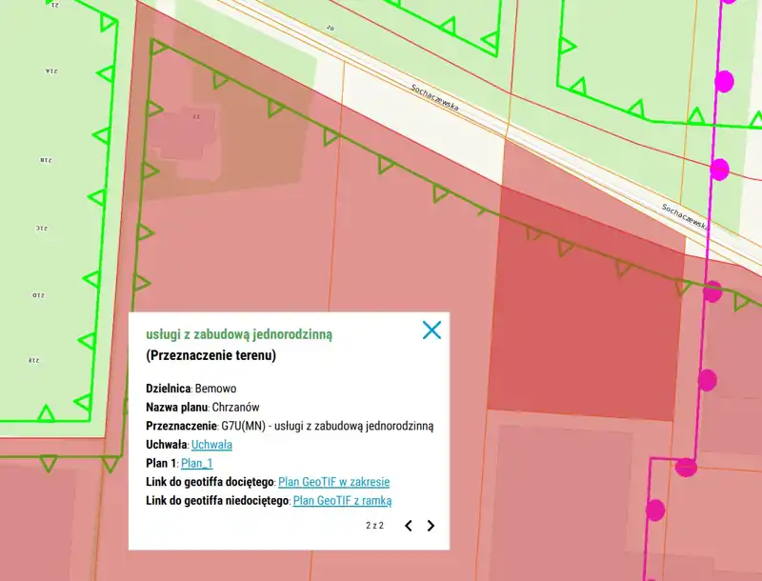Viewport: 762px width, 581px height.
Task: Open the Plan GeoTIF w zakresie link
Action: [333, 482]
